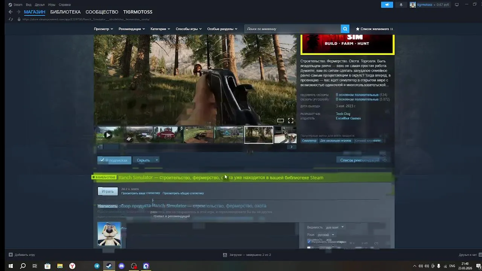This screenshot has height=271, width=482.
Task: Click the Скрыть button
Action: (143, 160)
